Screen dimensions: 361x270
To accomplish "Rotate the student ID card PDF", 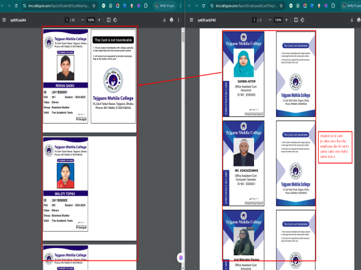I will 115,20.
